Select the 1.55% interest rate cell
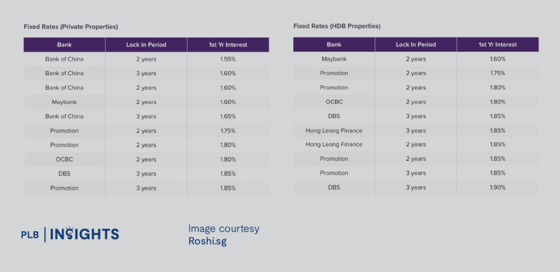The width and height of the screenshot is (560, 272). coord(228,59)
